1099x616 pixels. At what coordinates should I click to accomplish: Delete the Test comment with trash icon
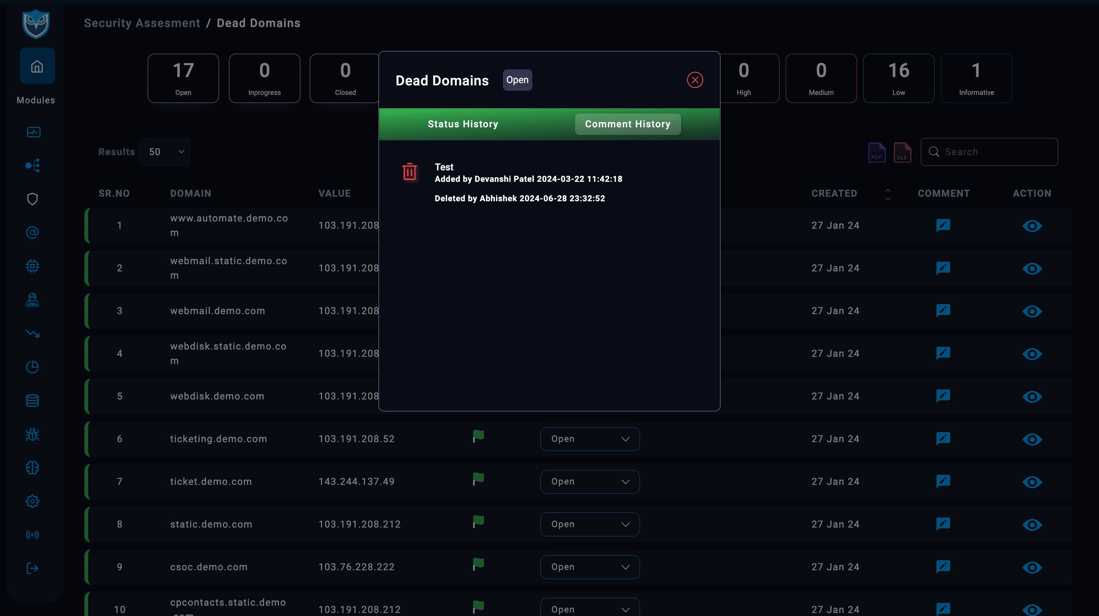409,172
